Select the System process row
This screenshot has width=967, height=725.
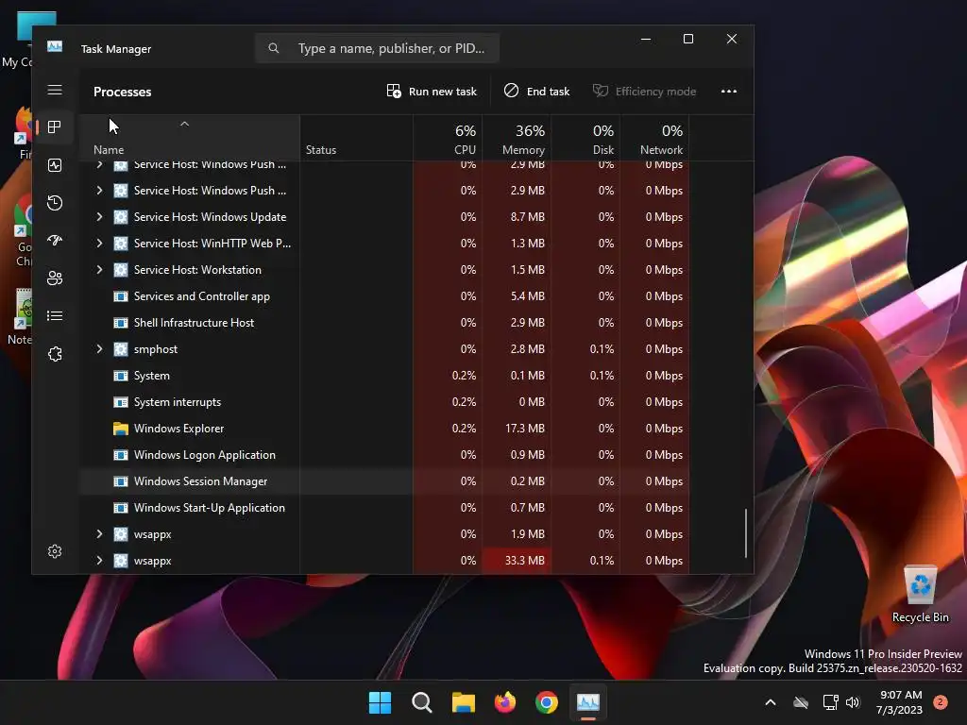[x=385, y=376]
